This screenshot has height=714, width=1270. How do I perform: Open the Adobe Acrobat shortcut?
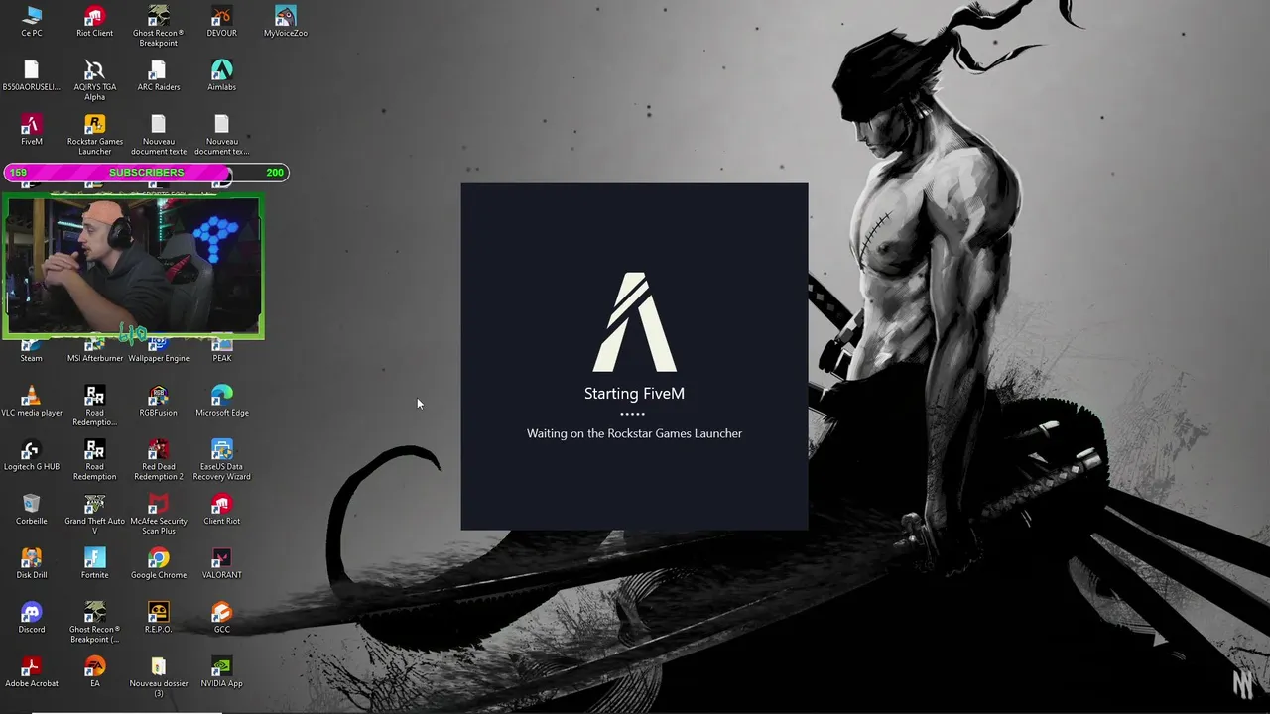(32, 671)
